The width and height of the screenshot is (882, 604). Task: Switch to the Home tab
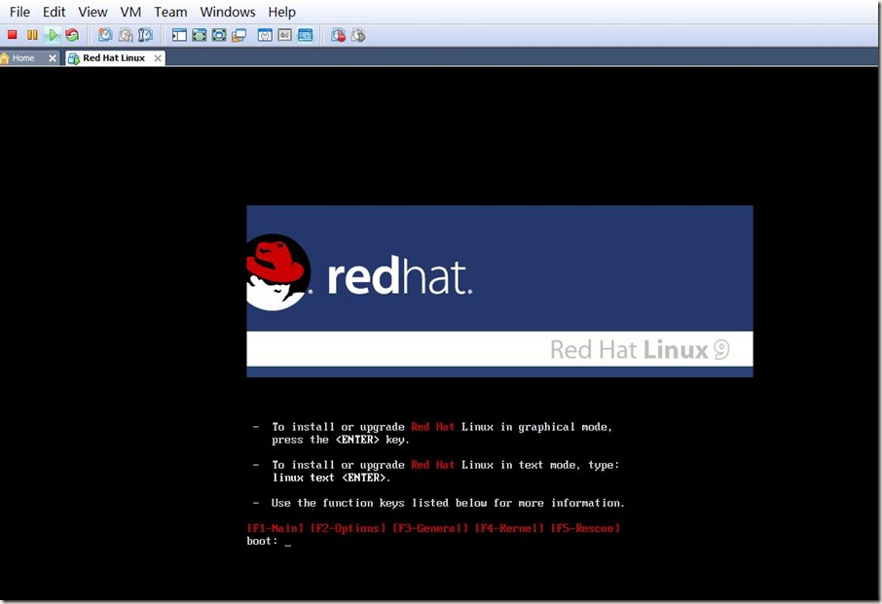click(x=23, y=58)
